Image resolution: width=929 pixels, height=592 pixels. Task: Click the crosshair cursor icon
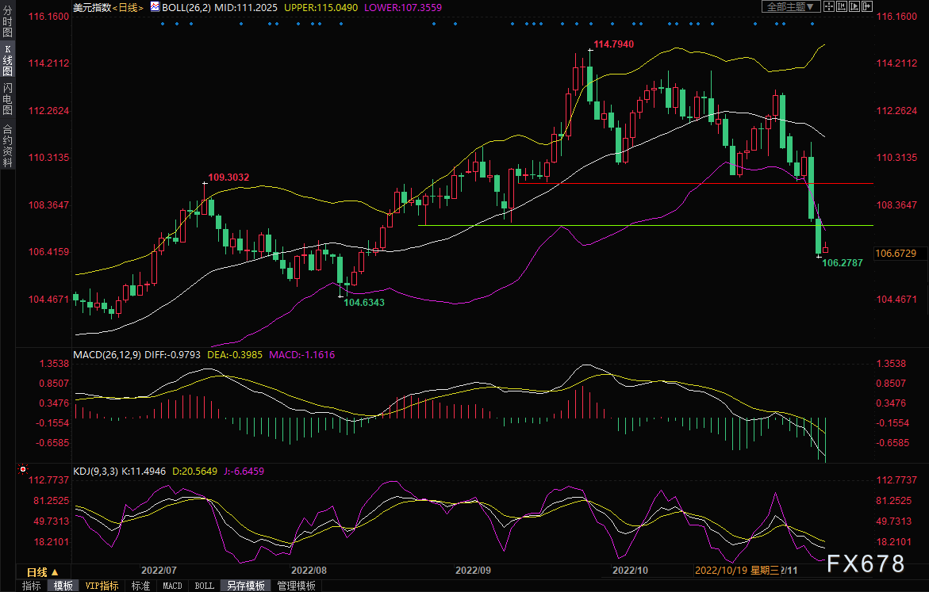click(x=827, y=7)
